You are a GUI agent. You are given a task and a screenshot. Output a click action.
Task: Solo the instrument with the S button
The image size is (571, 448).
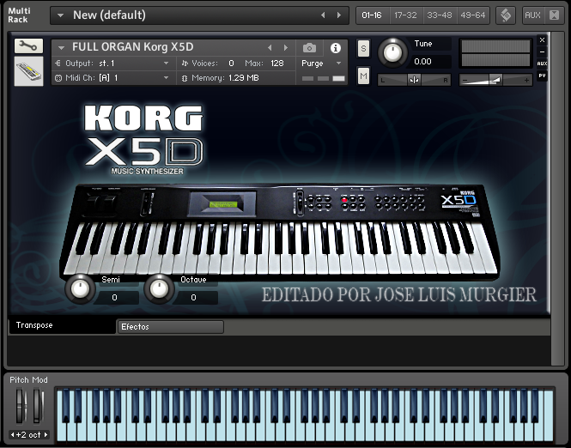tap(363, 48)
